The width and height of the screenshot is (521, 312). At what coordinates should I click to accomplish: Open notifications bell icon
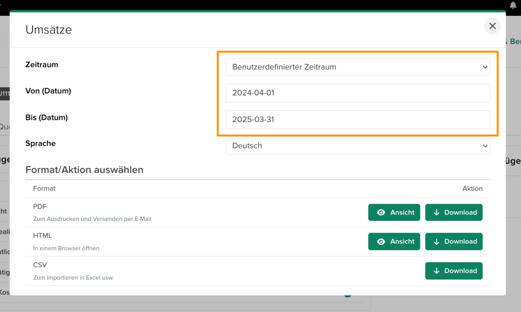513,5
